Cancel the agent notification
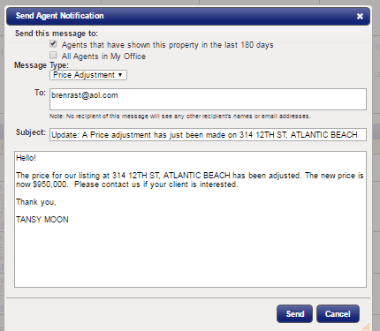Screen dimensions: 380x331 338,314
